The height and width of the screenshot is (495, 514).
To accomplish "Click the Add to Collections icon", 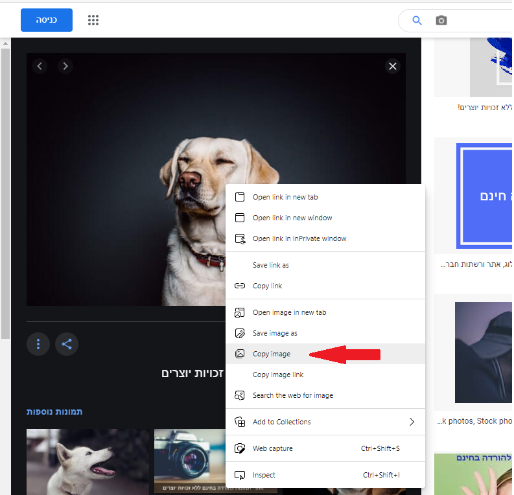I will (240, 422).
